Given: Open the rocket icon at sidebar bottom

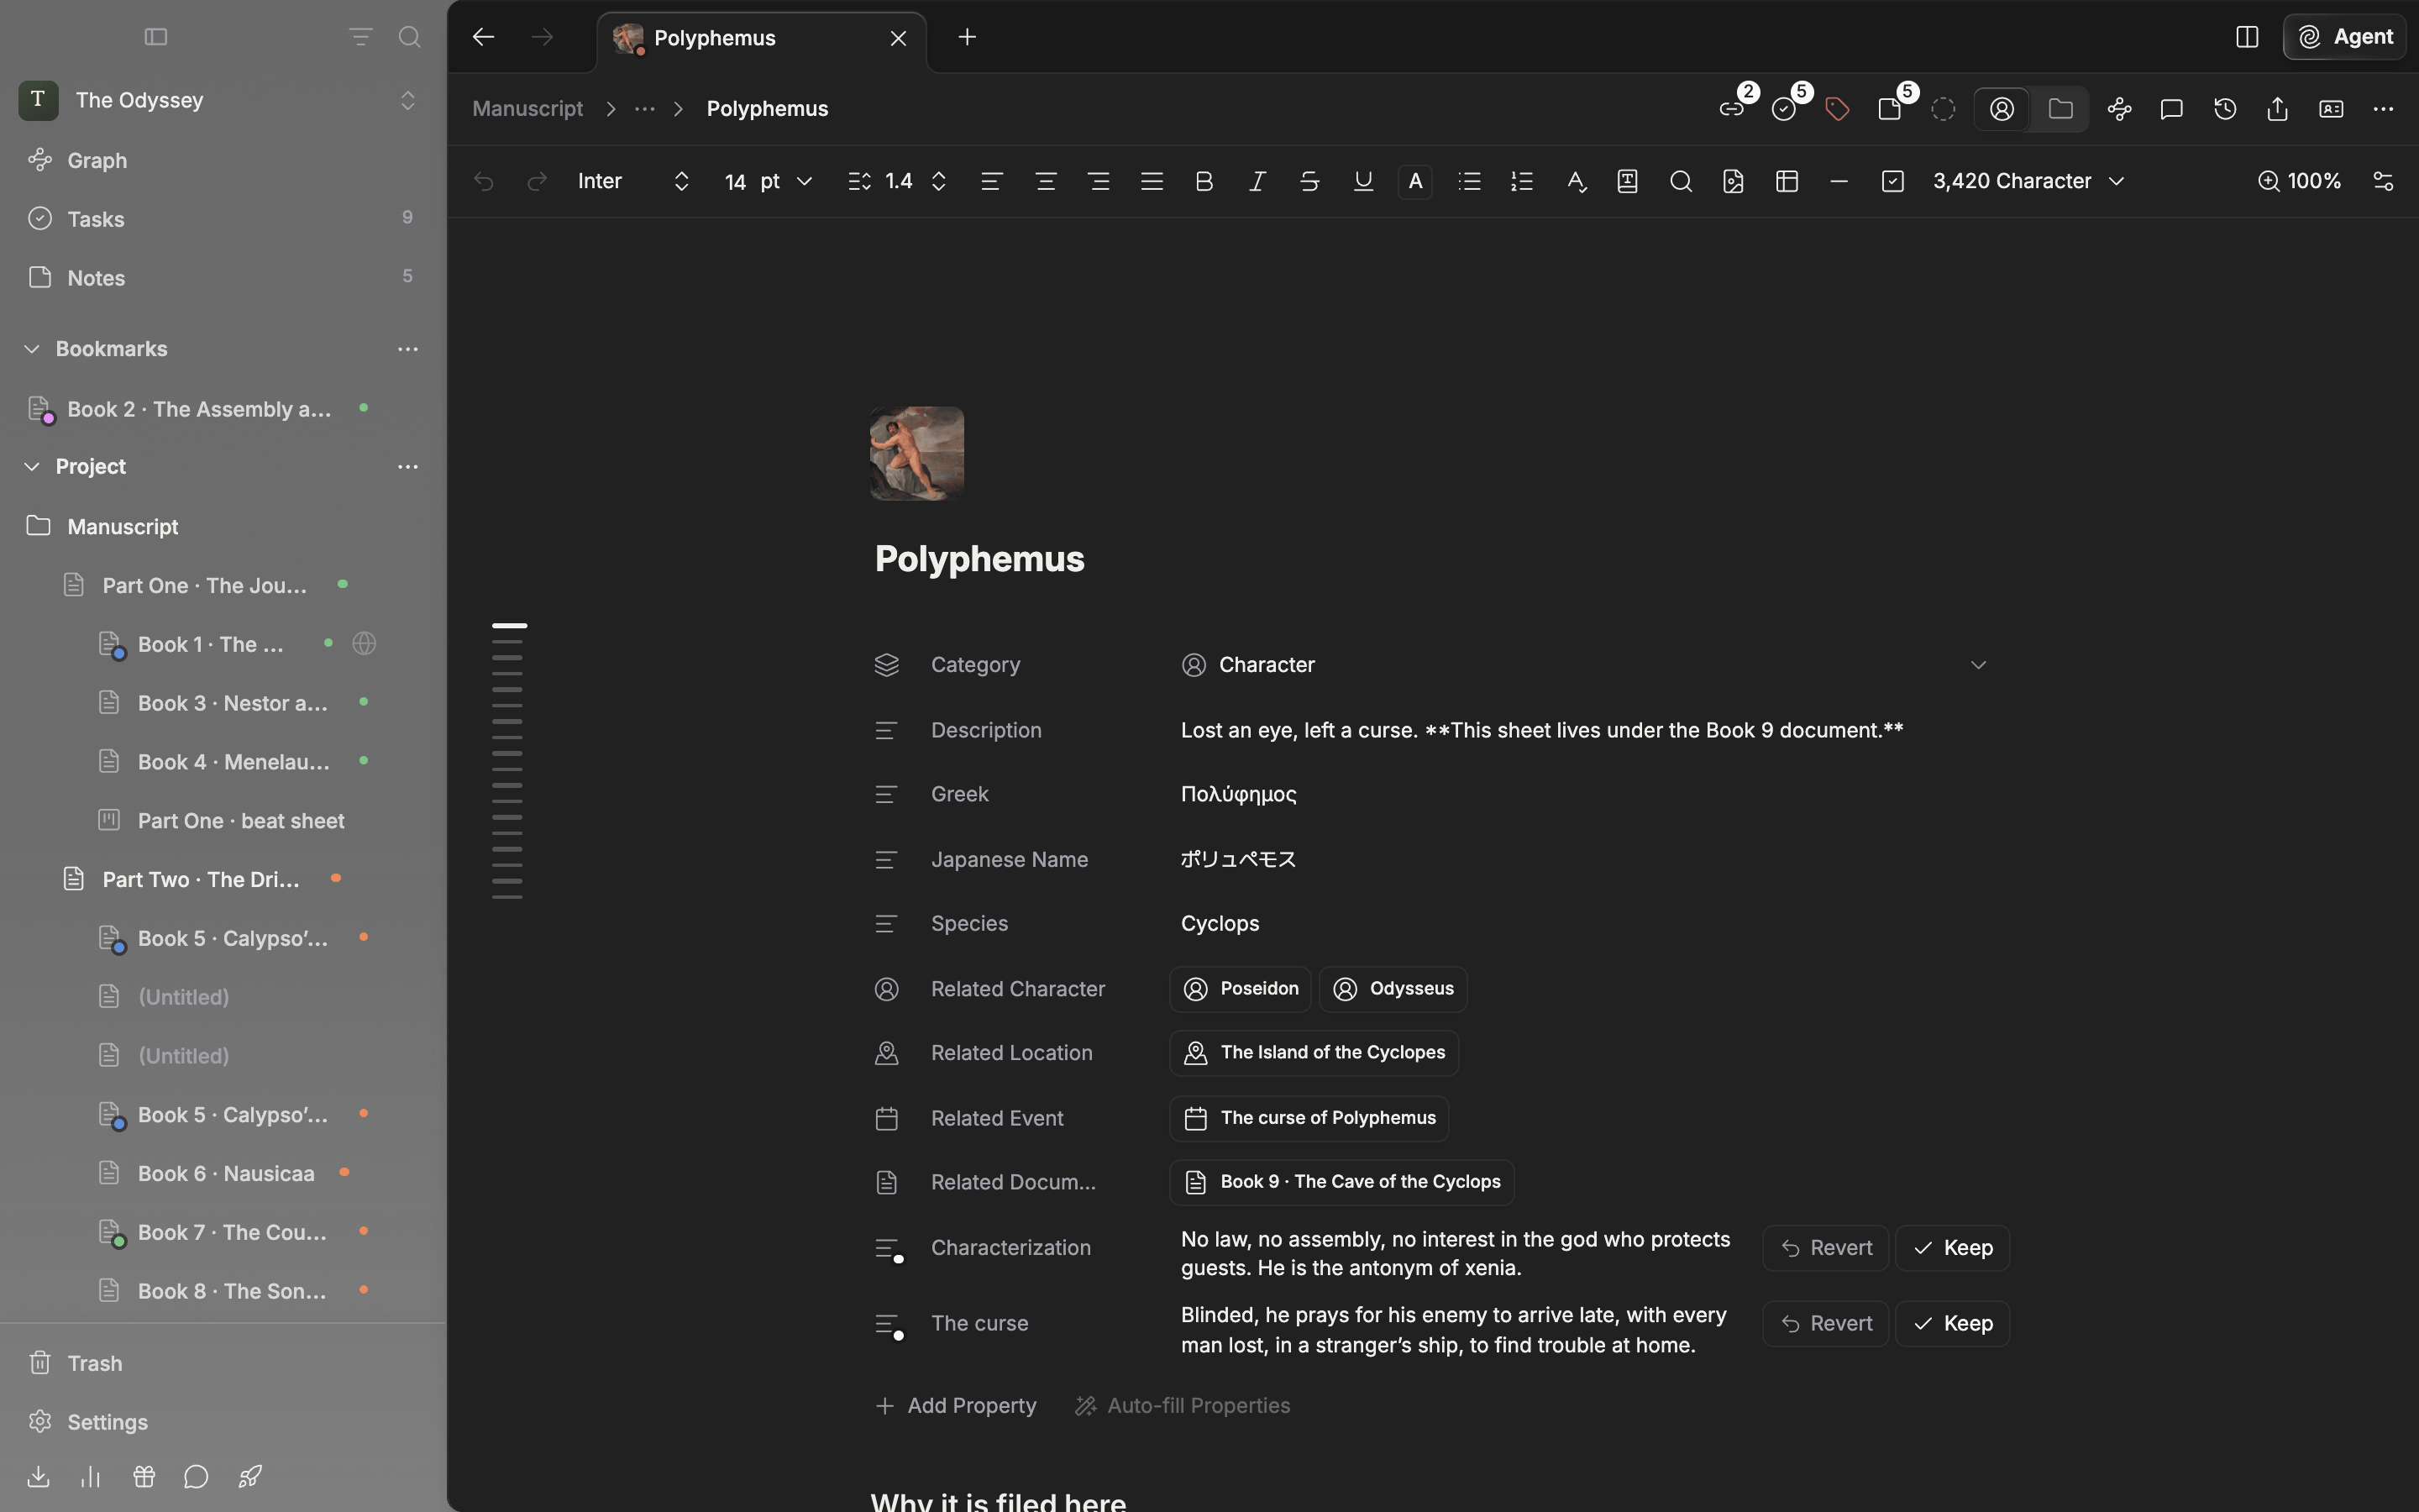Looking at the screenshot, I should (x=250, y=1476).
